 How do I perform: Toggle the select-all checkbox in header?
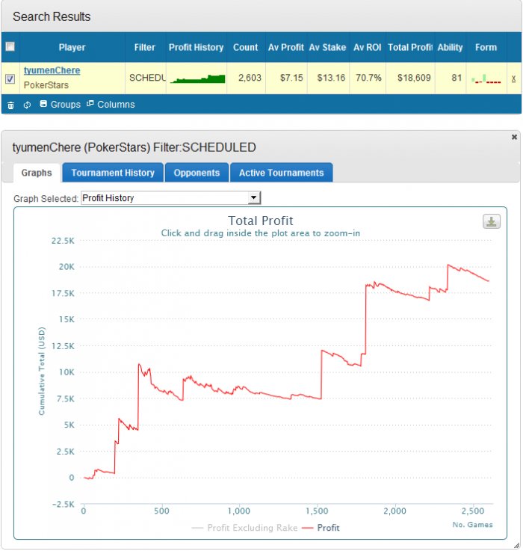(10, 46)
